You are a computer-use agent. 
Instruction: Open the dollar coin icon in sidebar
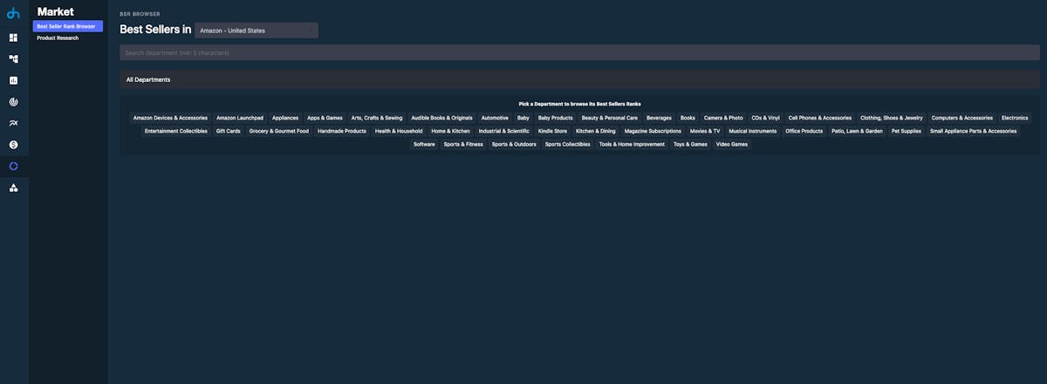click(13, 144)
